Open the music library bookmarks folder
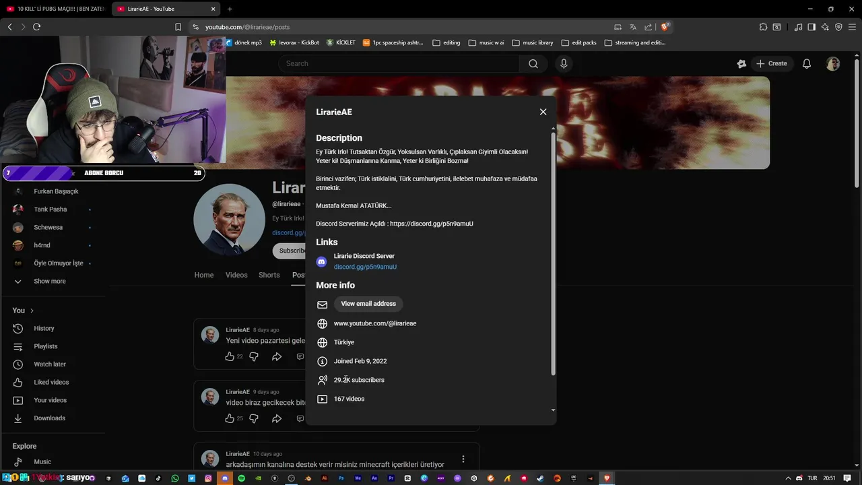Image resolution: width=862 pixels, height=485 pixels. coord(533,42)
